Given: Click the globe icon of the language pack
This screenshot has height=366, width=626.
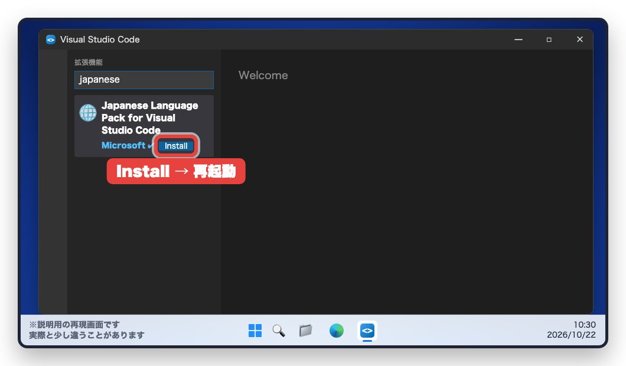Looking at the screenshot, I should pyautogui.click(x=88, y=113).
